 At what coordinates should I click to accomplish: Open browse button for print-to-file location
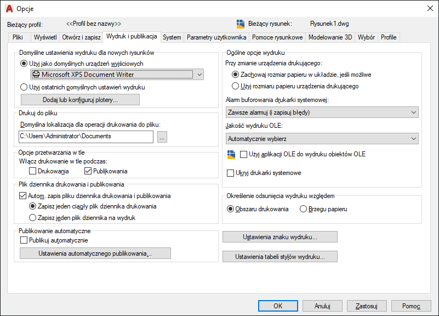[x=162, y=137]
